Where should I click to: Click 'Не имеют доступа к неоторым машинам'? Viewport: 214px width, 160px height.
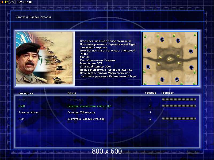[106, 70]
